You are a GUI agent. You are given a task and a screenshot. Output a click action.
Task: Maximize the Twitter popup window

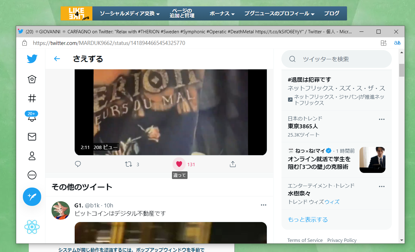(378, 32)
